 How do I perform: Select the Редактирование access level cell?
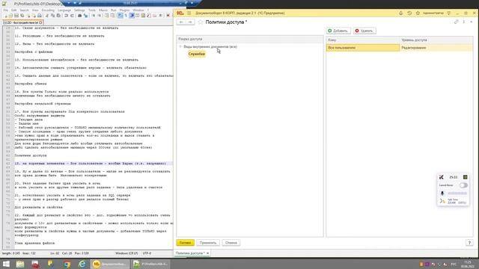click(x=436, y=48)
